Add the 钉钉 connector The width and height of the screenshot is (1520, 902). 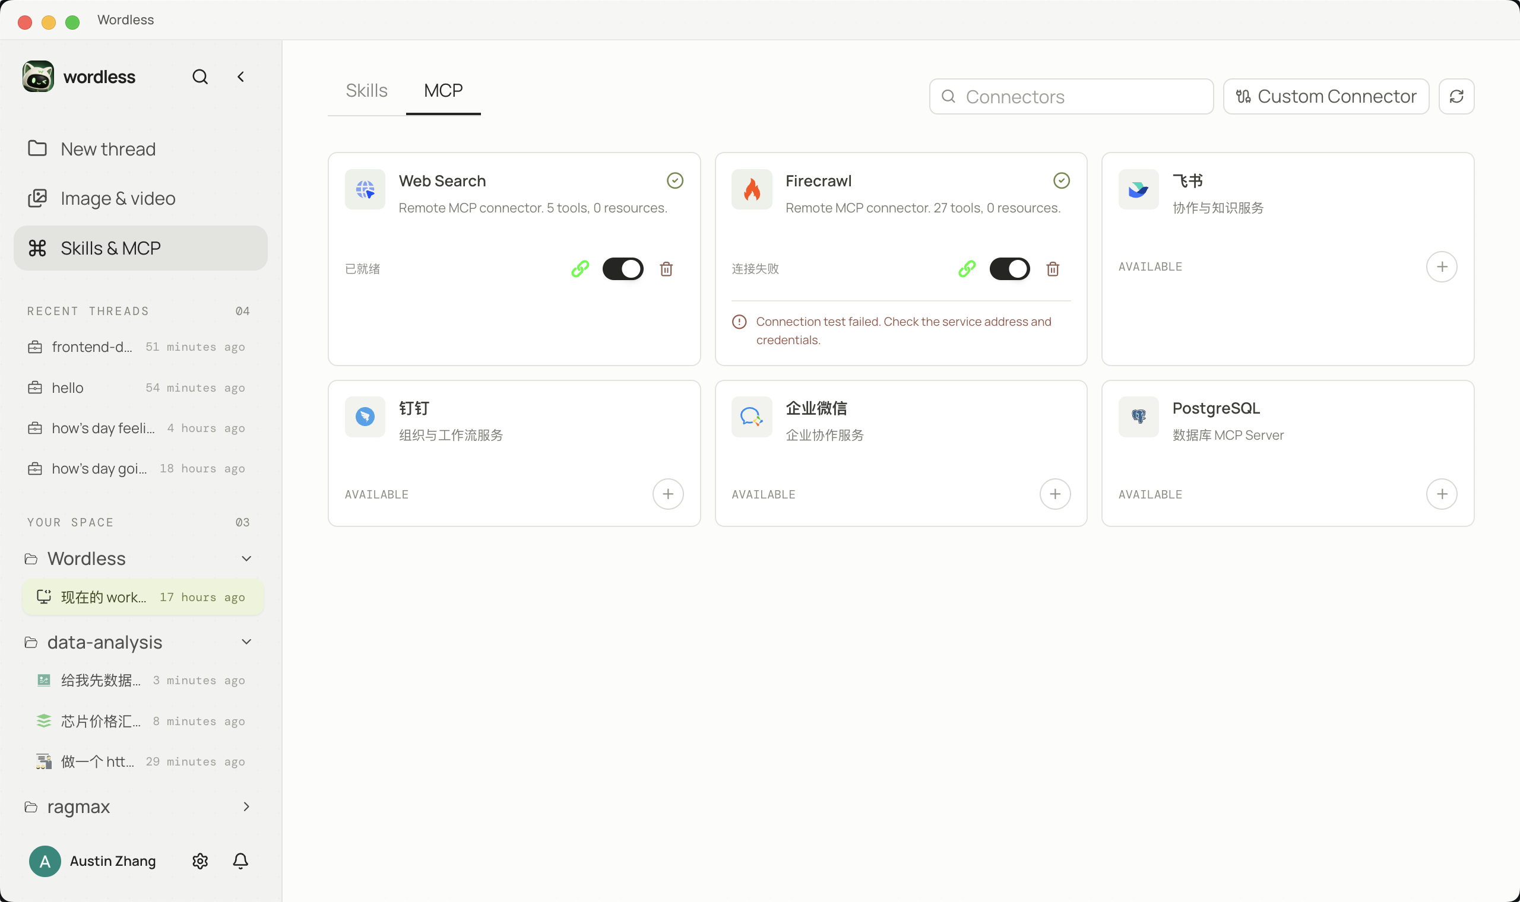click(x=667, y=494)
